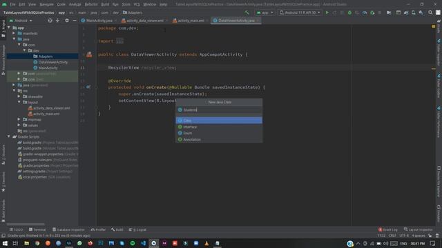Open Search Everywhere magnifier icon
The height and width of the screenshot is (248, 442).
(430, 12)
